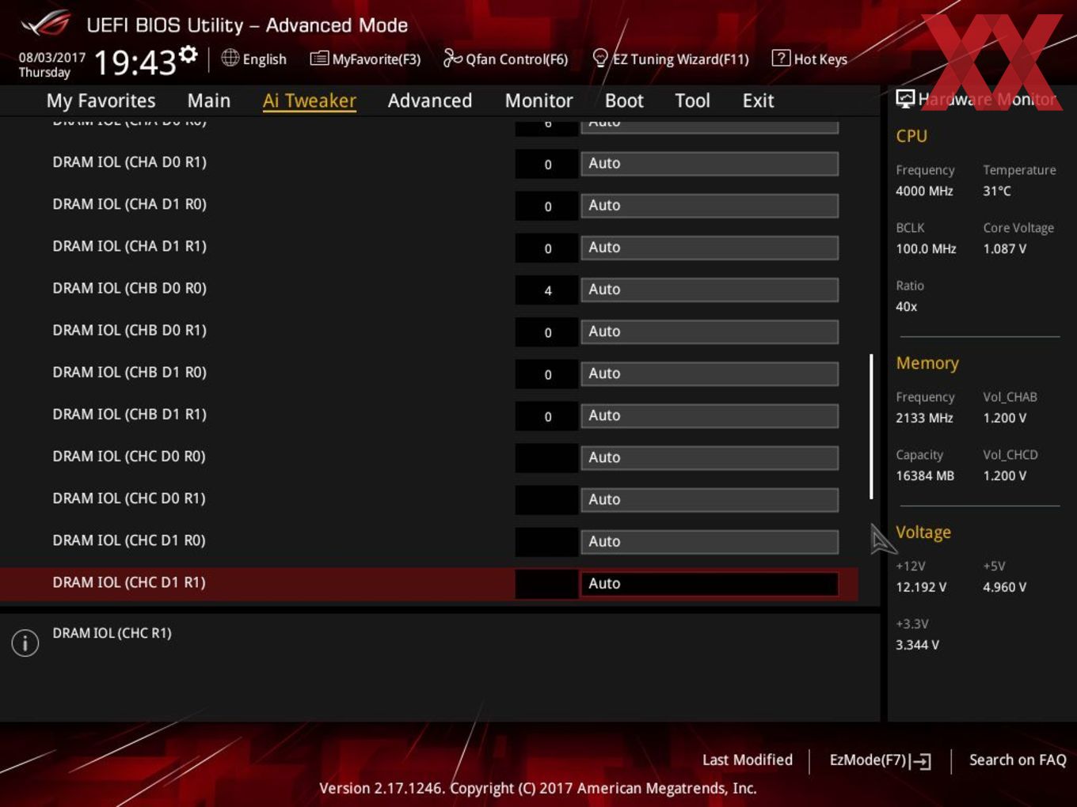The width and height of the screenshot is (1077, 807).
Task: Click the 19:43 clock display
Action: [135, 62]
